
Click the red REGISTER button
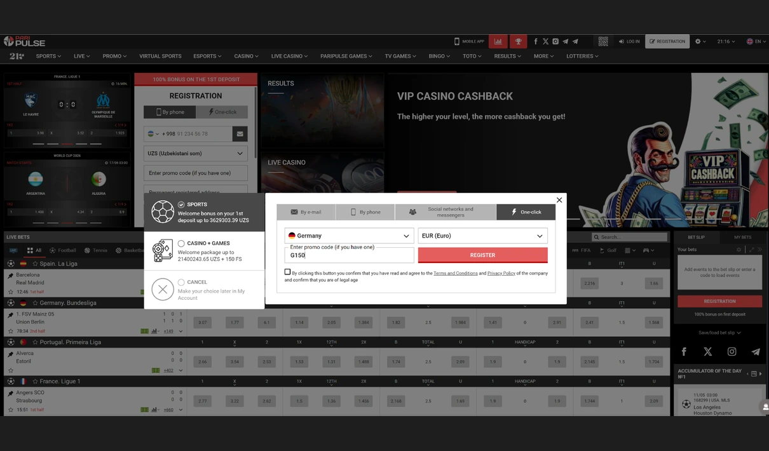pyautogui.click(x=482, y=255)
